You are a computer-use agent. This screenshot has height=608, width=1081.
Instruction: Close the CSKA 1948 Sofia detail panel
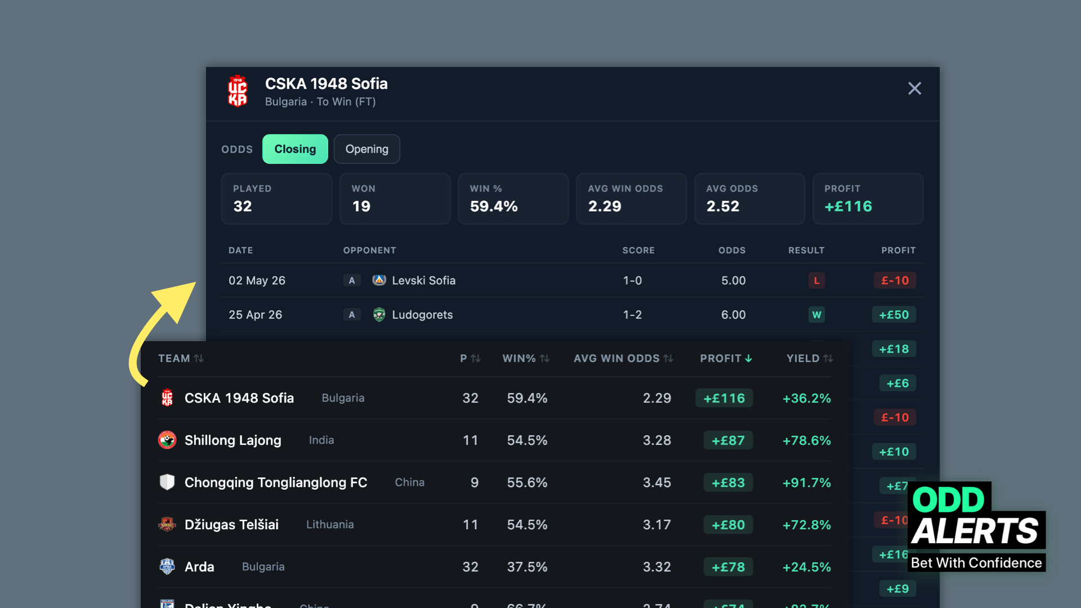click(914, 88)
